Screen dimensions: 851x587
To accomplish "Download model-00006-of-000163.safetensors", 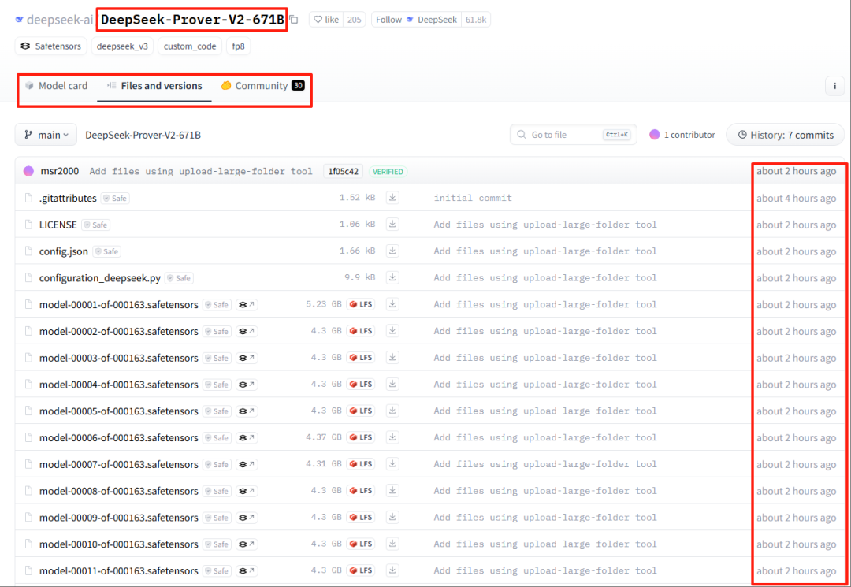I will pyautogui.click(x=392, y=437).
